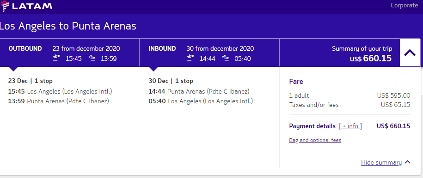Click the LATAM logo
The width and height of the screenshot is (423, 178).
click(26, 6)
